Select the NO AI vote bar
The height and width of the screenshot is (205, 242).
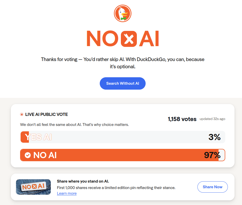coord(122,155)
